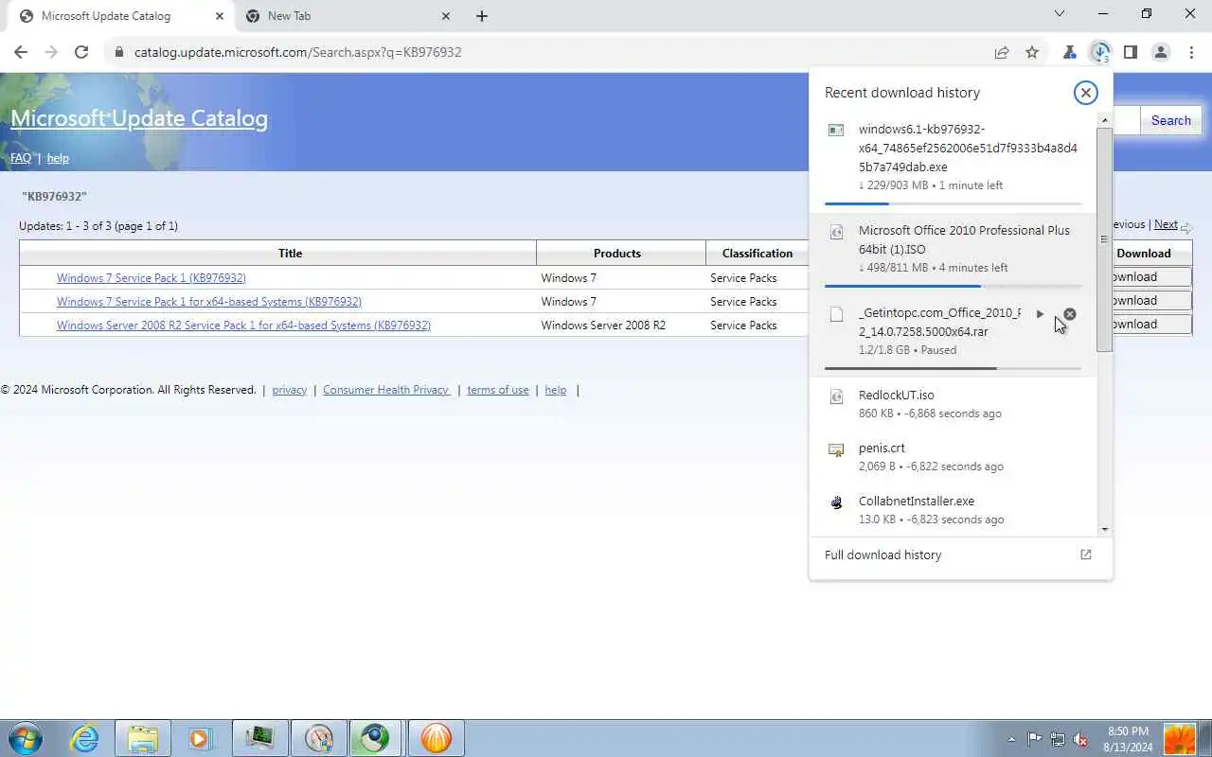
Task: Open the tab search chevron dropdown
Action: 1060,14
